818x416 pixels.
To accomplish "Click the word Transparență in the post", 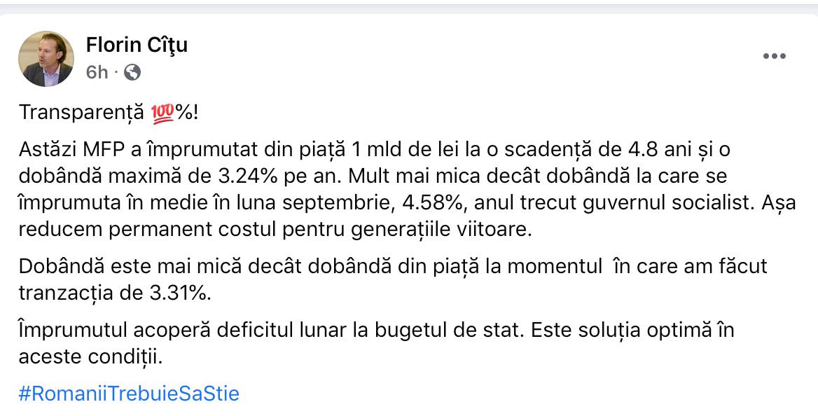I will pyautogui.click(x=82, y=113).
